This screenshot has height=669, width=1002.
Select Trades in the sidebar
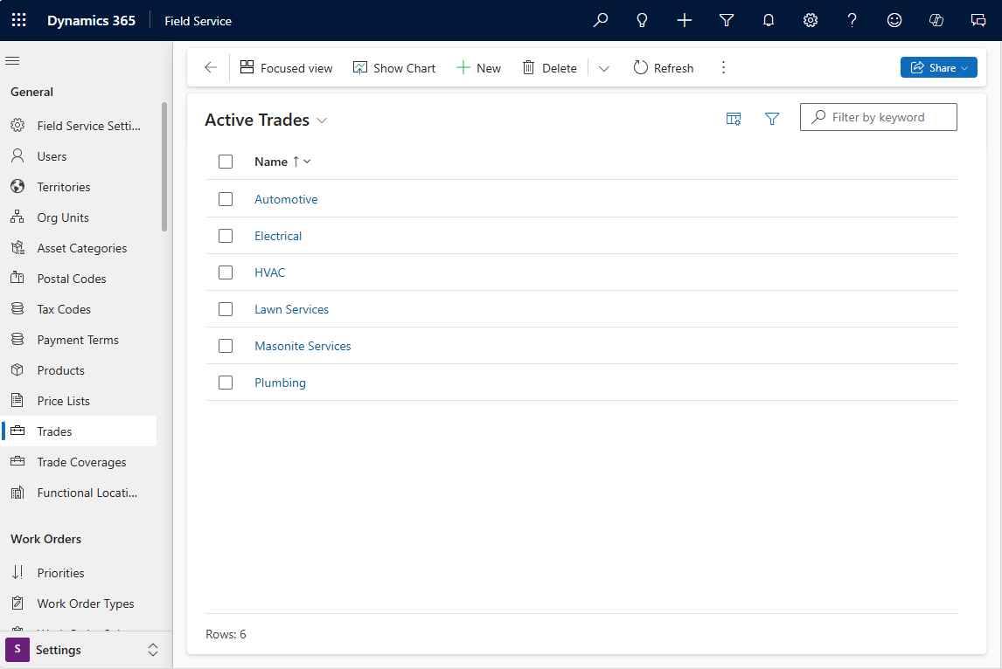click(80, 431)
